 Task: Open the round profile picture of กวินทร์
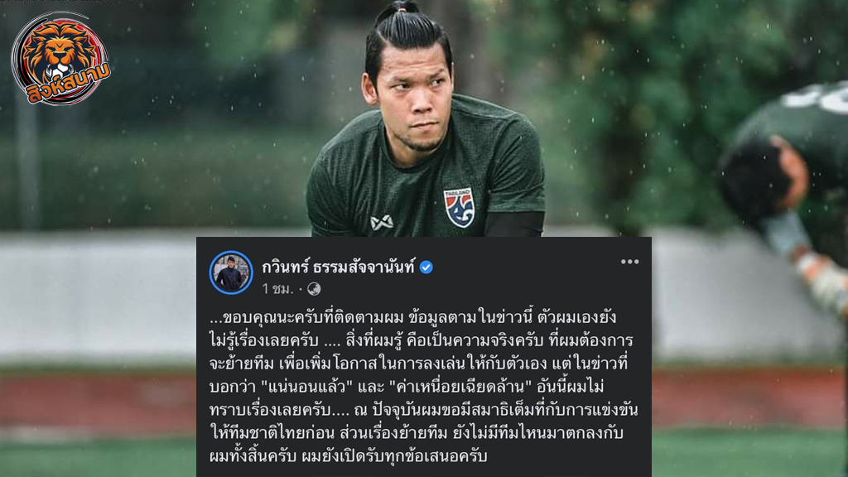tap(231, 272)
